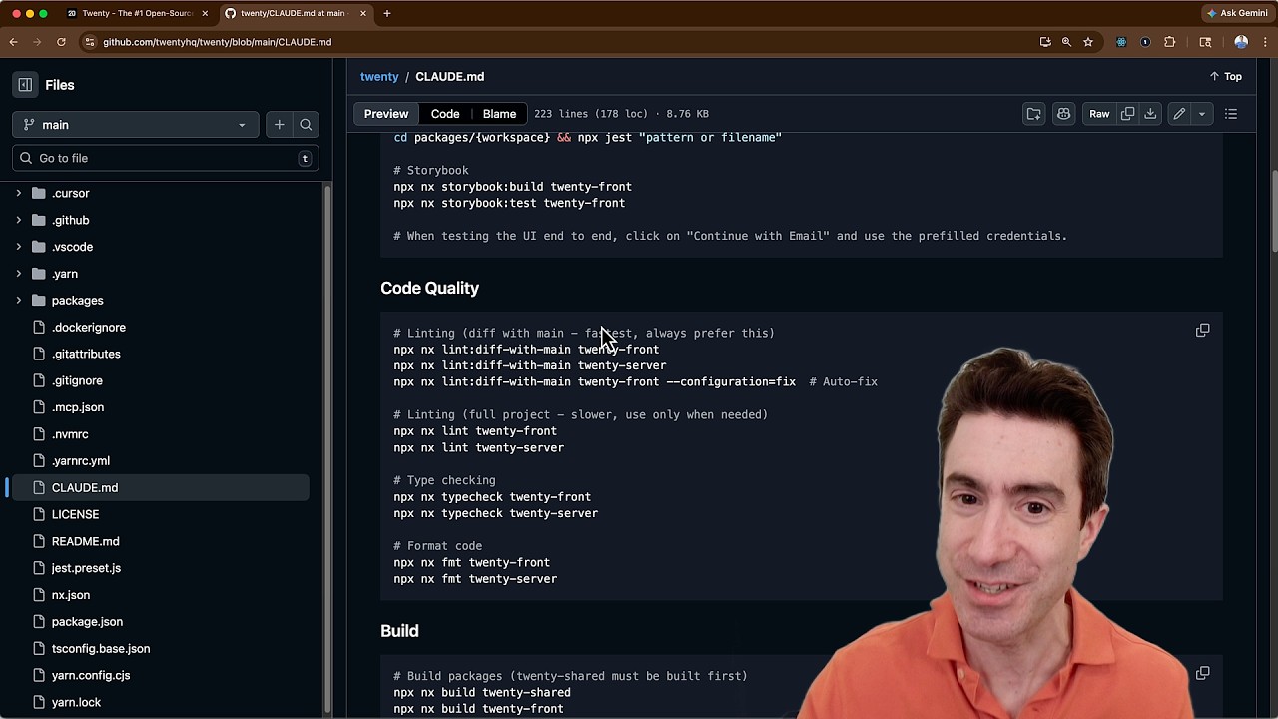The width and height of the screenshot is (1278, 719).
Task: Open the twenty repository breadcrumb link
Action: pos(379,76)
